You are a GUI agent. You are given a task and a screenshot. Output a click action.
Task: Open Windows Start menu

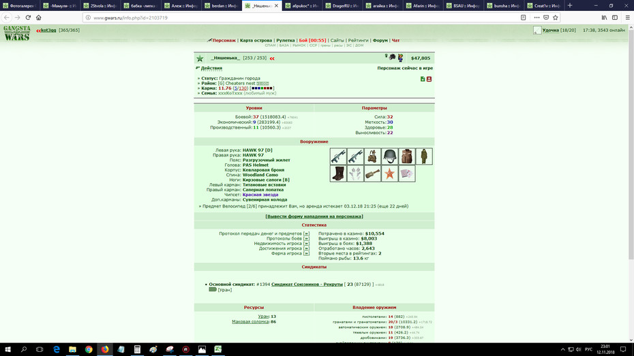pyautogui.click(x=7, y=349)
